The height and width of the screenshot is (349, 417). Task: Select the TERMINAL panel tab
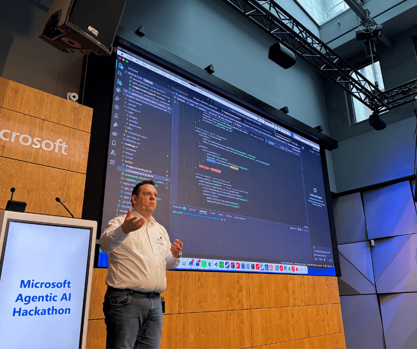tap(203, 212)
